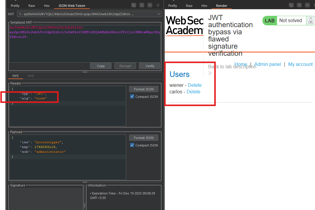Click splitter dots below Serialized JWT section
Viewport: 315px width, 210px height.
coord(85,72)
